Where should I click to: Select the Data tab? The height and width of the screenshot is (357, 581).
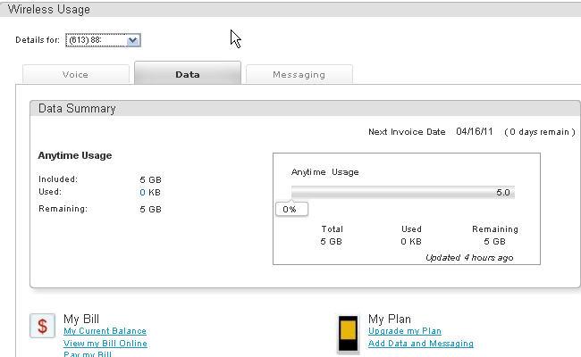tap(188, 74)
